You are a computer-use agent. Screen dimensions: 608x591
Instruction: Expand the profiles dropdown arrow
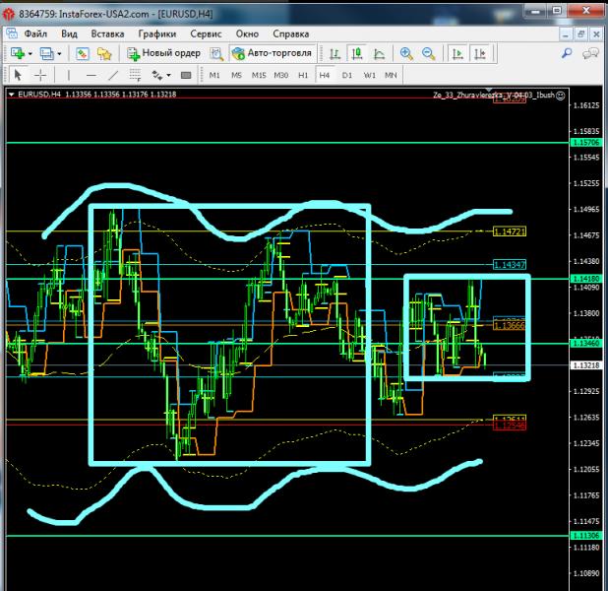(59, 53)
